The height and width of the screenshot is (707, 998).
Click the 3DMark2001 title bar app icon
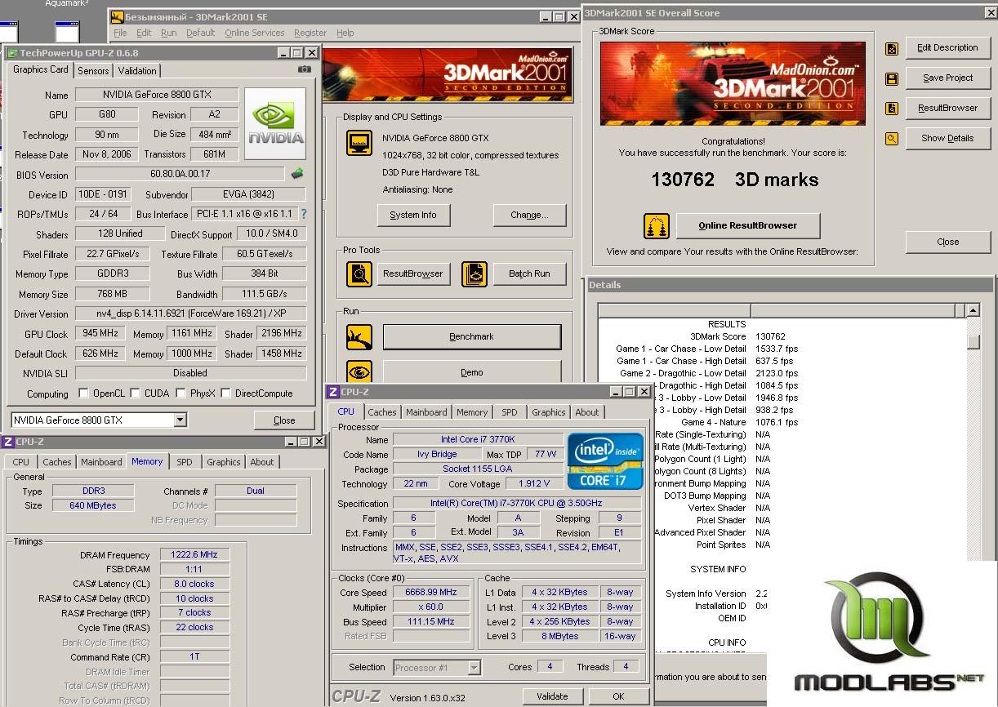(x=117, y=17)
